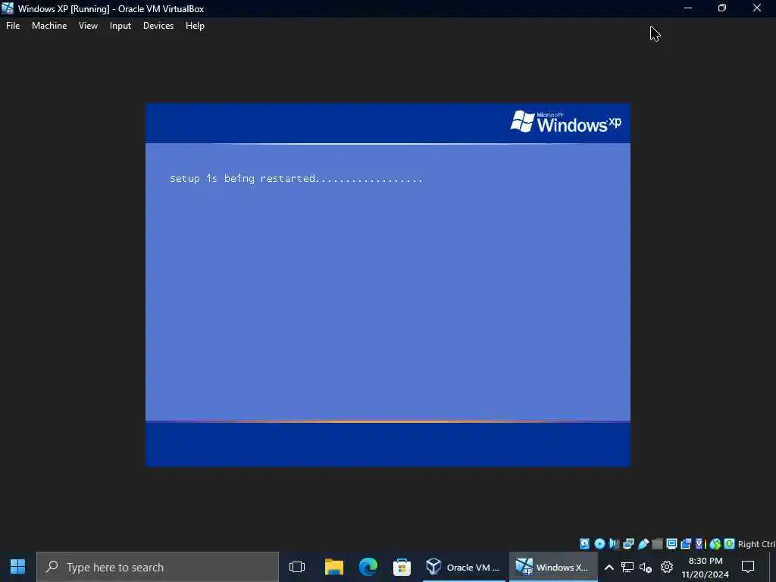Open Microsoft Store from the taskbar
776x582 pixels.
pos(402,567)
